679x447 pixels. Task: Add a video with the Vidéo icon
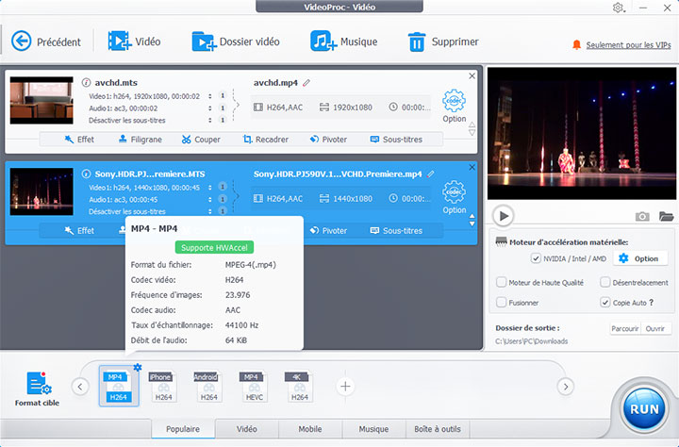120,41
